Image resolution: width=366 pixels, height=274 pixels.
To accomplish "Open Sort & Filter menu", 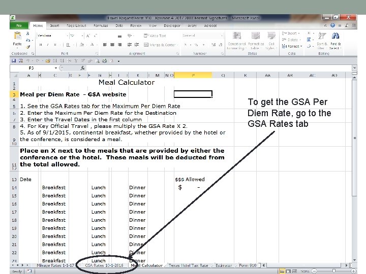I will (322, 41).
